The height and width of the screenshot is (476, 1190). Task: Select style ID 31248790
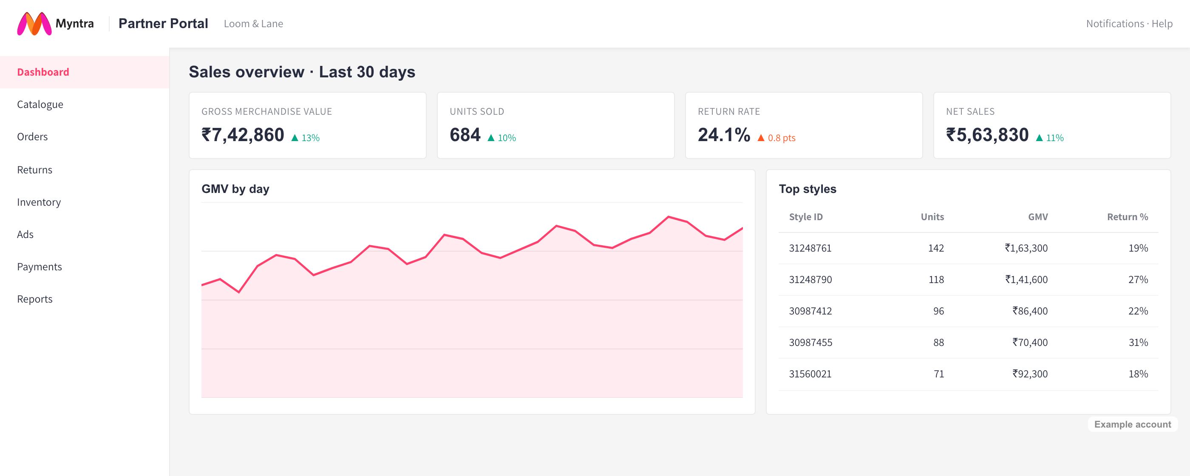810,280
